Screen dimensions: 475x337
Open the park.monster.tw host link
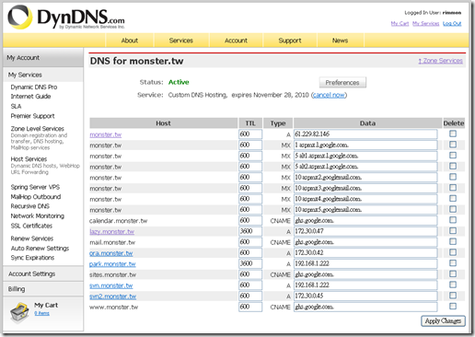[x=112, y=264]
